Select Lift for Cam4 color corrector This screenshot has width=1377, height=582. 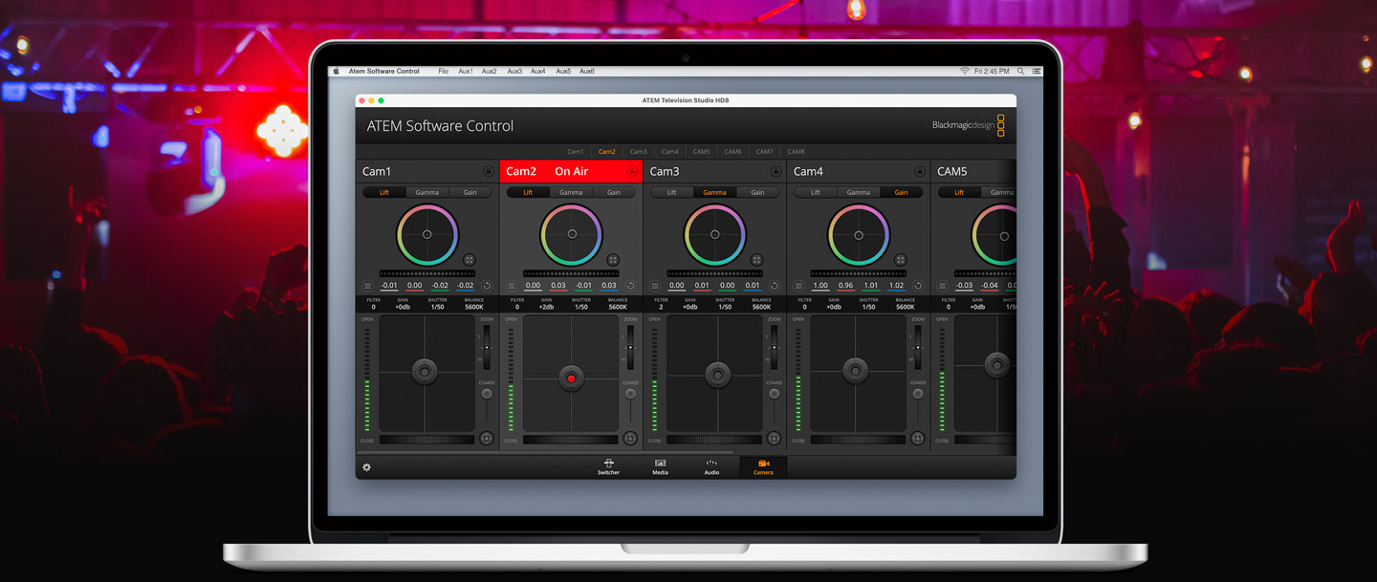815,193
